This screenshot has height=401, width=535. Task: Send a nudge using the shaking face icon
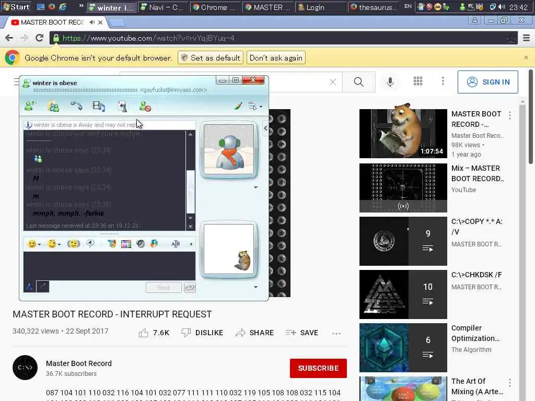[x=73, y=244]
